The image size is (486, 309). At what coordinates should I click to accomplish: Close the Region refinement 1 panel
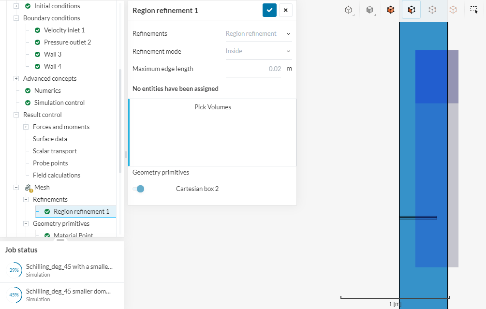[x=286, y=10]
